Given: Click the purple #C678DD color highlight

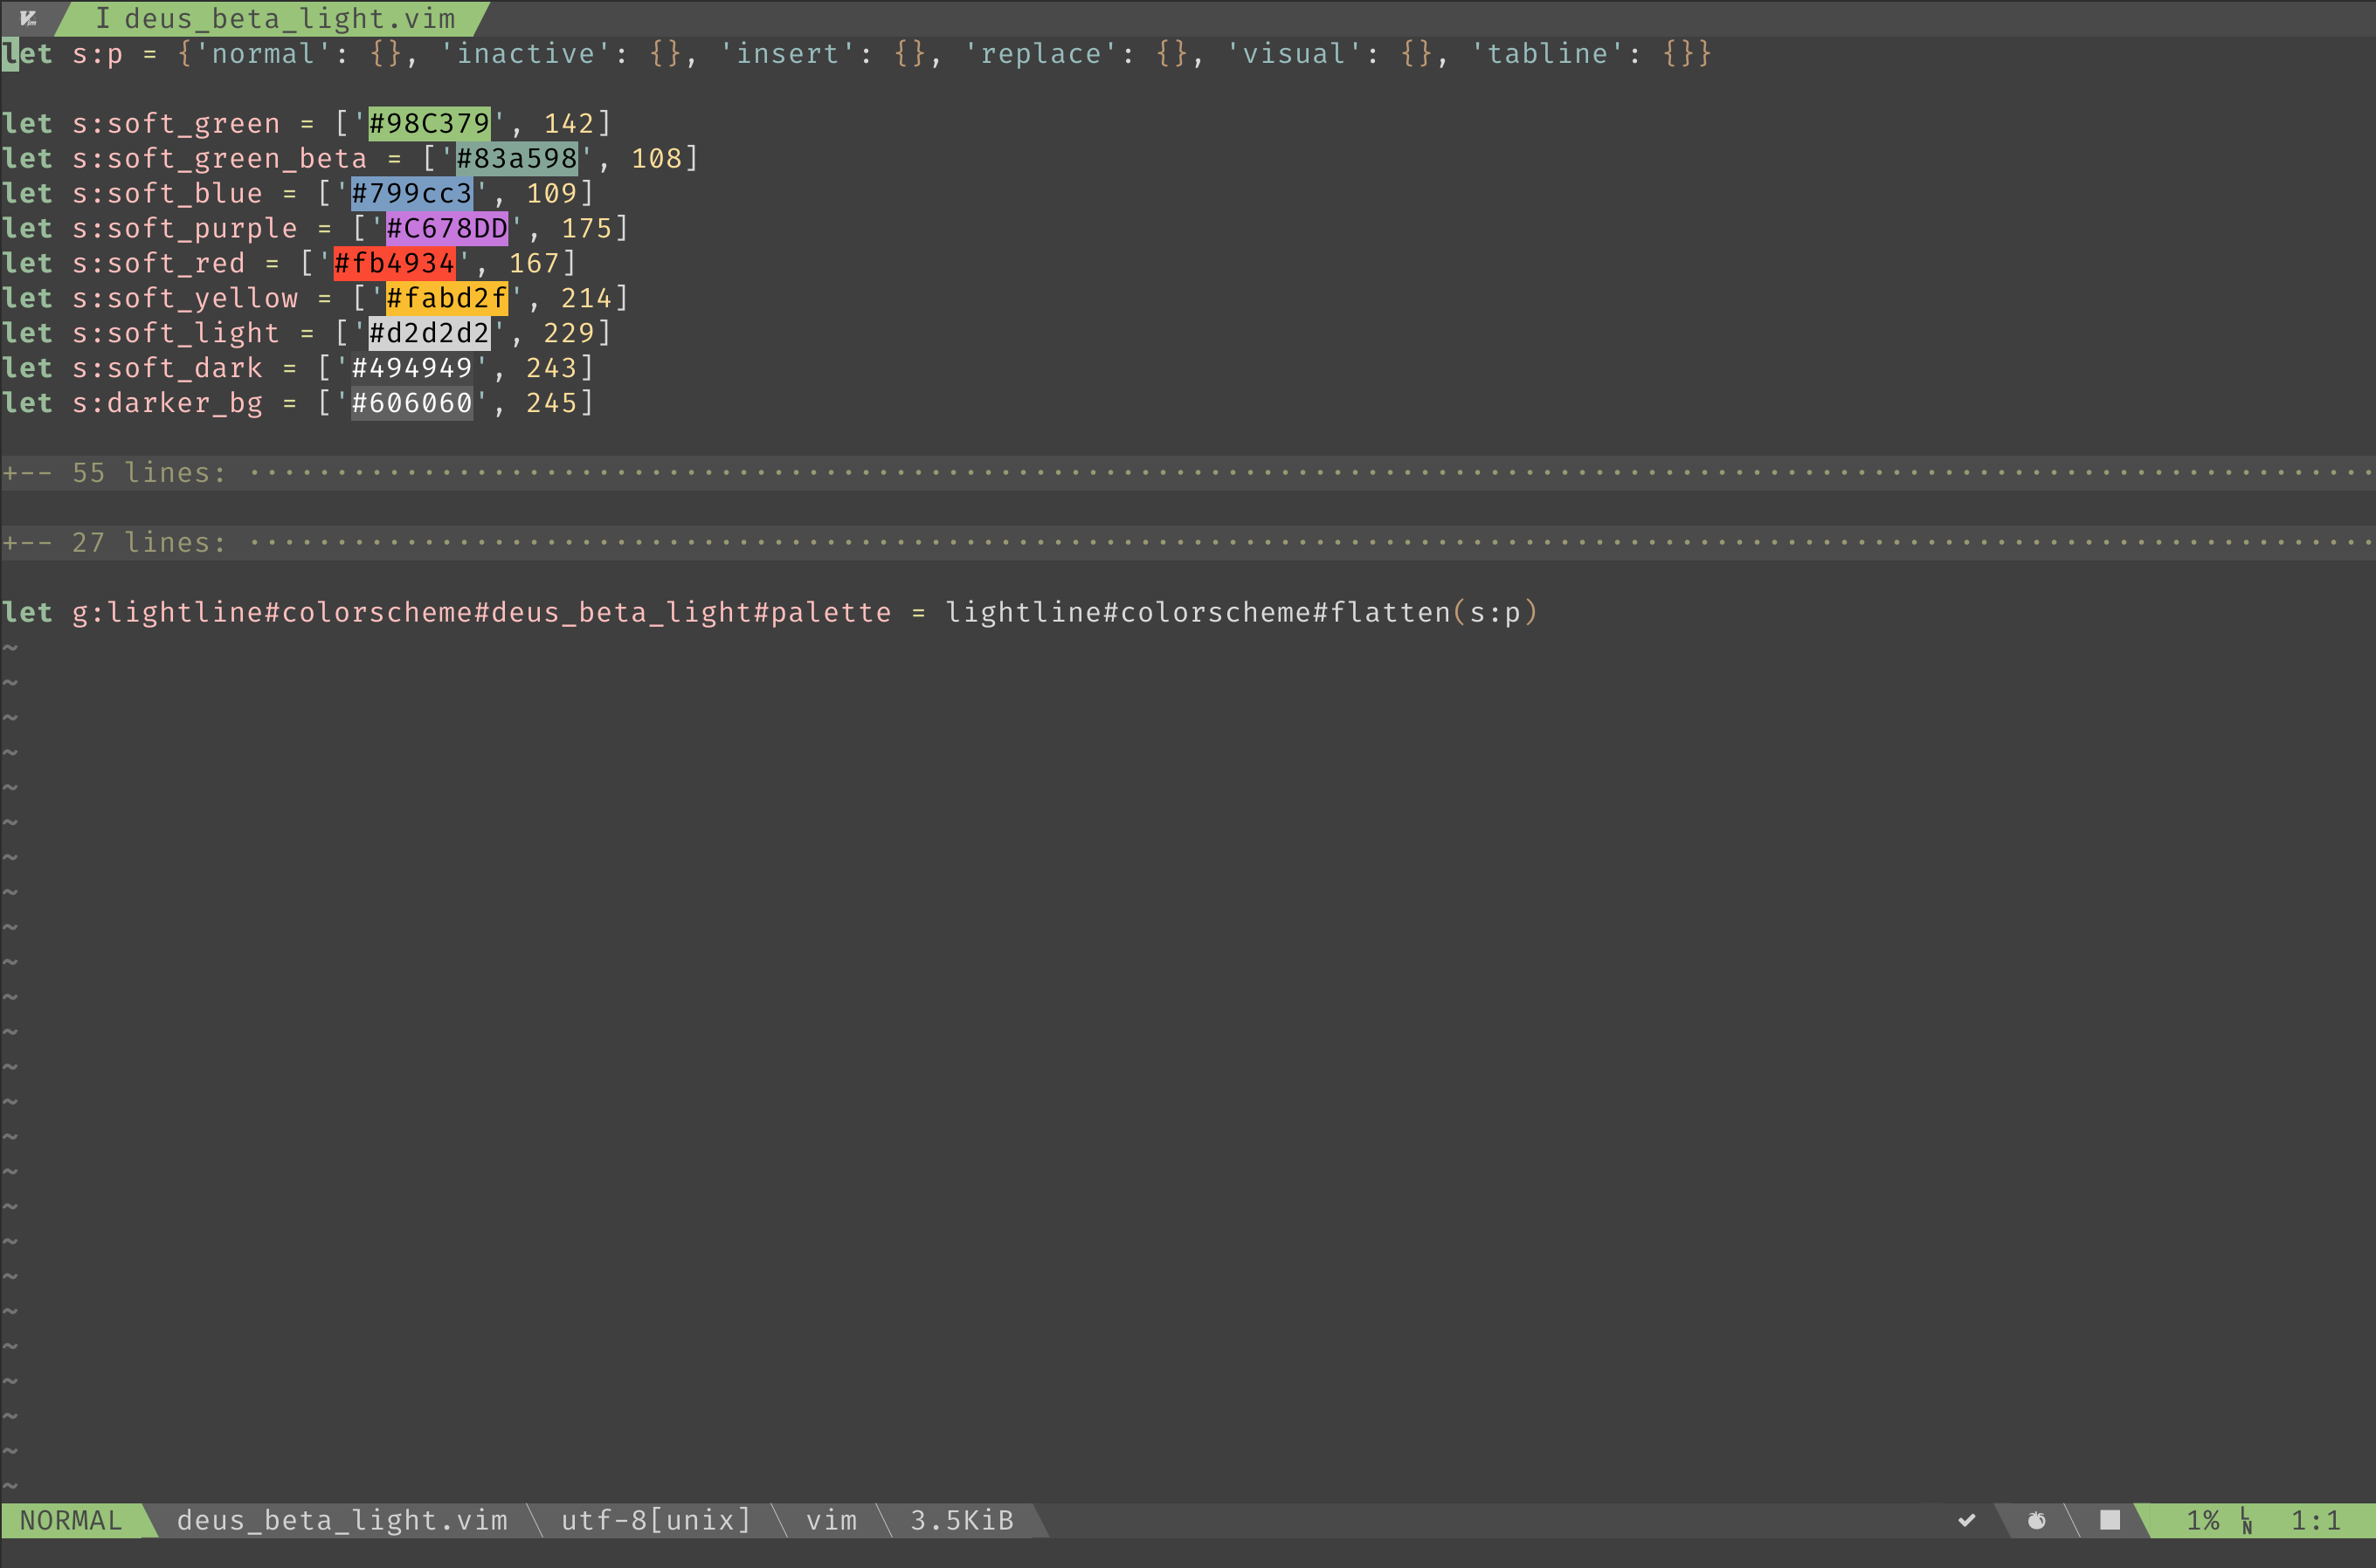Looking at the screenshot, I should point(446,228).
